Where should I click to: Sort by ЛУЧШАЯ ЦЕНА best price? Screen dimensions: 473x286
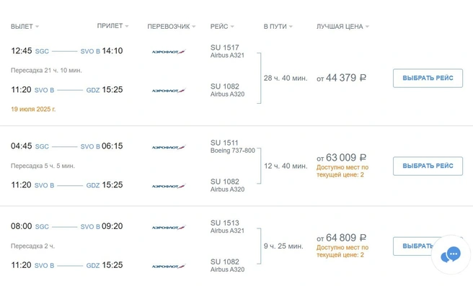point(342,27)
